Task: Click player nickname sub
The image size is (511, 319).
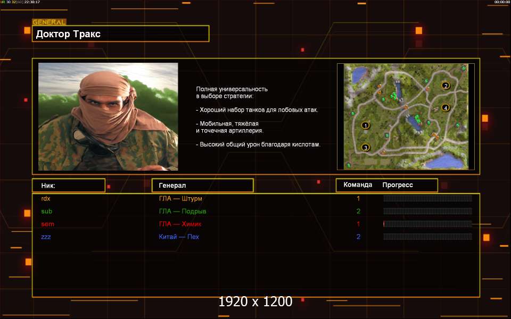Action: (47, 211)
